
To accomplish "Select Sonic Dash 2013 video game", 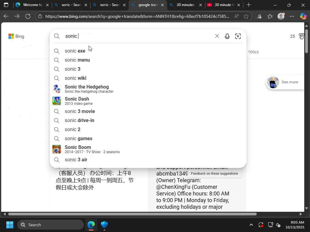I will click(148, 101).
